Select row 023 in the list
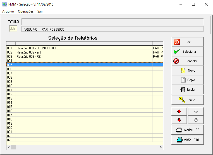This screenshot has width=213, height=155. pos(85,140)
